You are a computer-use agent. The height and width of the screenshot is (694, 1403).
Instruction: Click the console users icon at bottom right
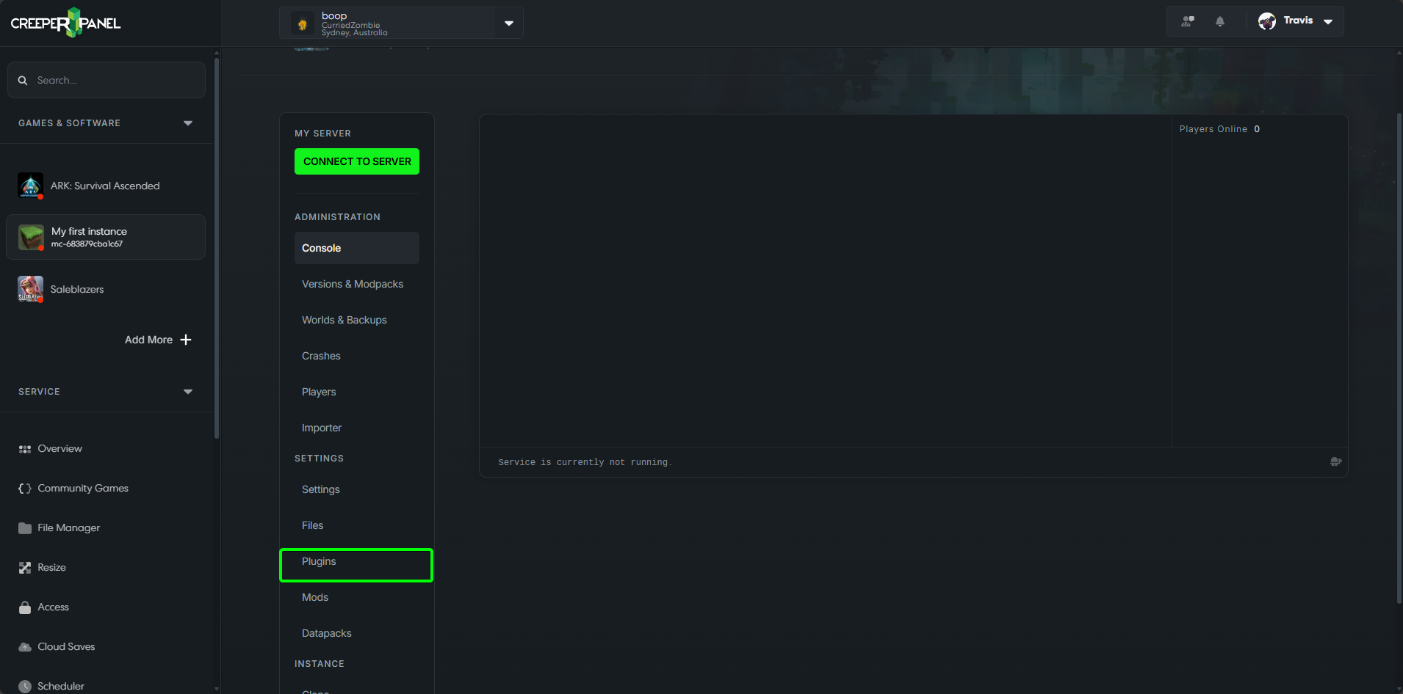tap(1335, 461)
